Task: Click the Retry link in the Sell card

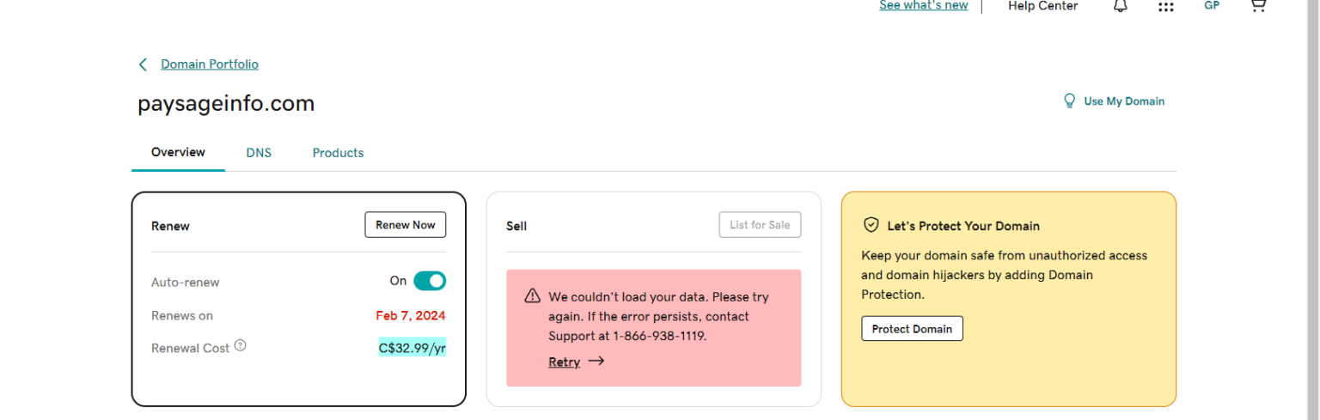Action: pos(564,362)
